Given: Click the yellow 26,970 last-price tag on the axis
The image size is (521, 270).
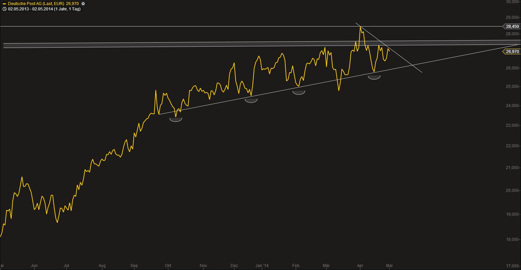Looking at the screenshot, I should [512, 51].
